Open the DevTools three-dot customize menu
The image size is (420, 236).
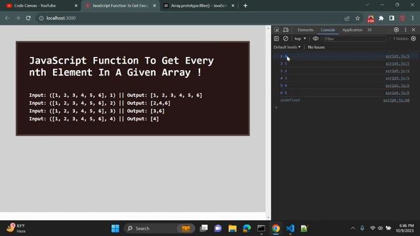[x=406, y=29]
